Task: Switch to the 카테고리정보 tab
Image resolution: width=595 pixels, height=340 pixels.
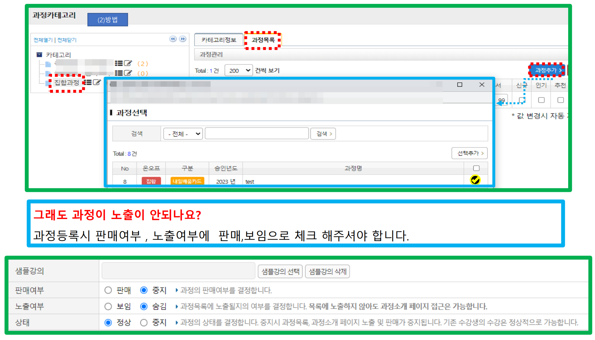Action: tap(219, 40)
